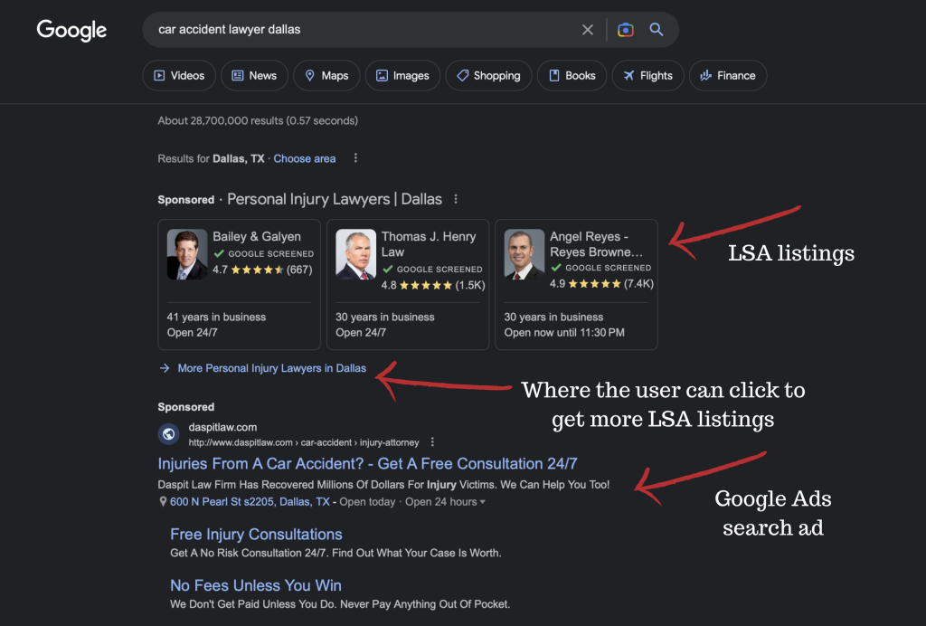Click Angel Reyes 4.9 star rating

point(601,283)
